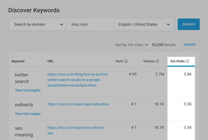208x140 pixels.
Task: Click the 'twitter search' keyword text
Action: 22,78
